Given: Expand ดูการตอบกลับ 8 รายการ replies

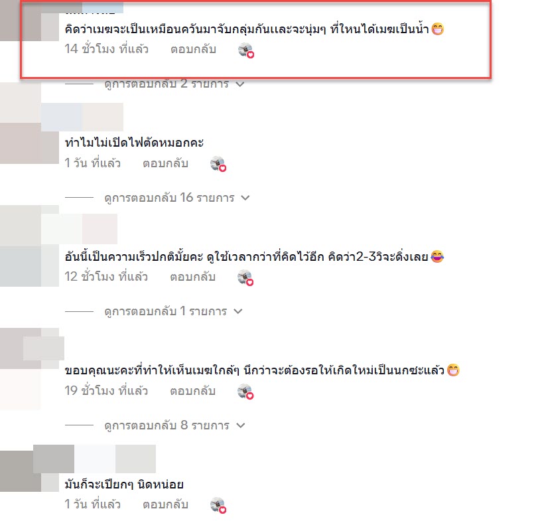Looking at the screenshot, I should point(174,425).
